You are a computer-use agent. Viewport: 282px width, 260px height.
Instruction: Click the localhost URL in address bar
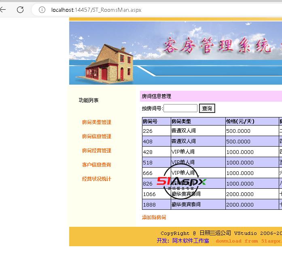pyautogui.click(x=96, y=10)
